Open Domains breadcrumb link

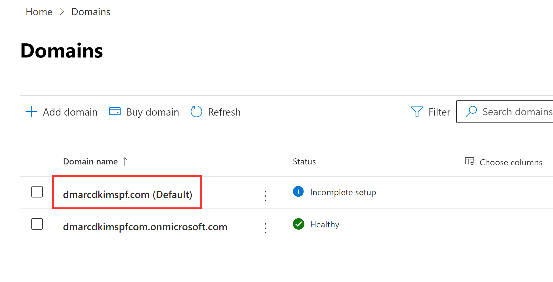91,12
